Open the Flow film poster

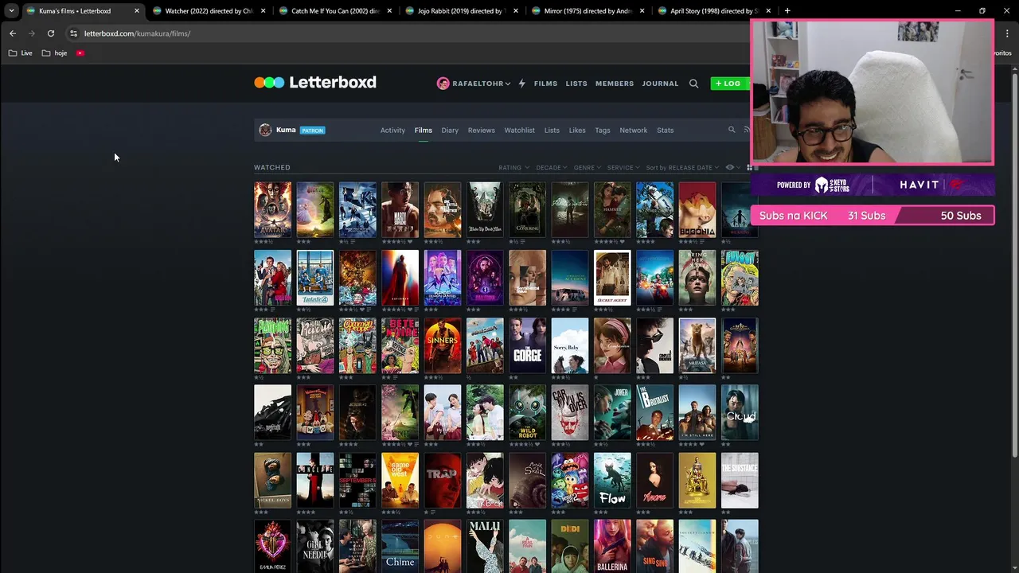[612, 481]
